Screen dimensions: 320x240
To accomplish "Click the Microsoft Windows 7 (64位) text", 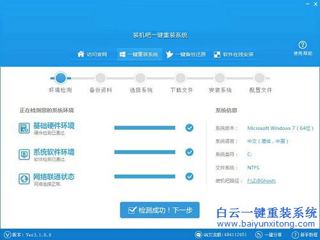I will coord(280,128).
